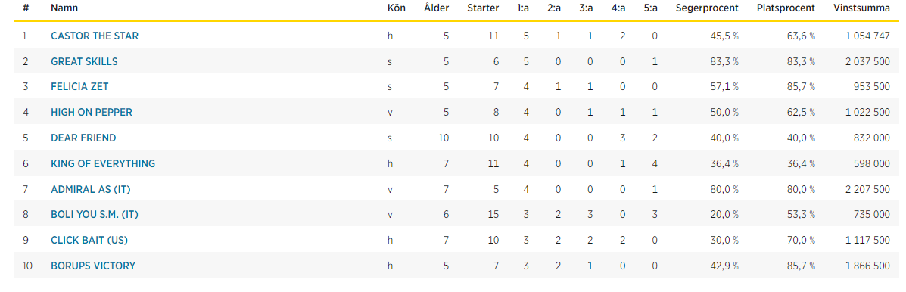Sort by the Kön column header
The image size is (906, 292).
(397, 8)
